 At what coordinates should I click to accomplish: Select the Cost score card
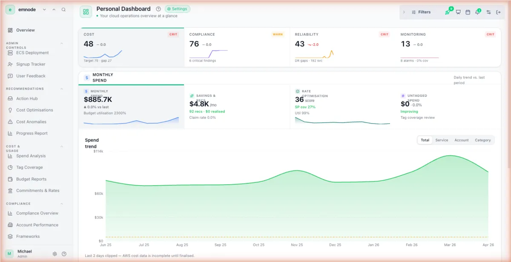click(131, 47)
